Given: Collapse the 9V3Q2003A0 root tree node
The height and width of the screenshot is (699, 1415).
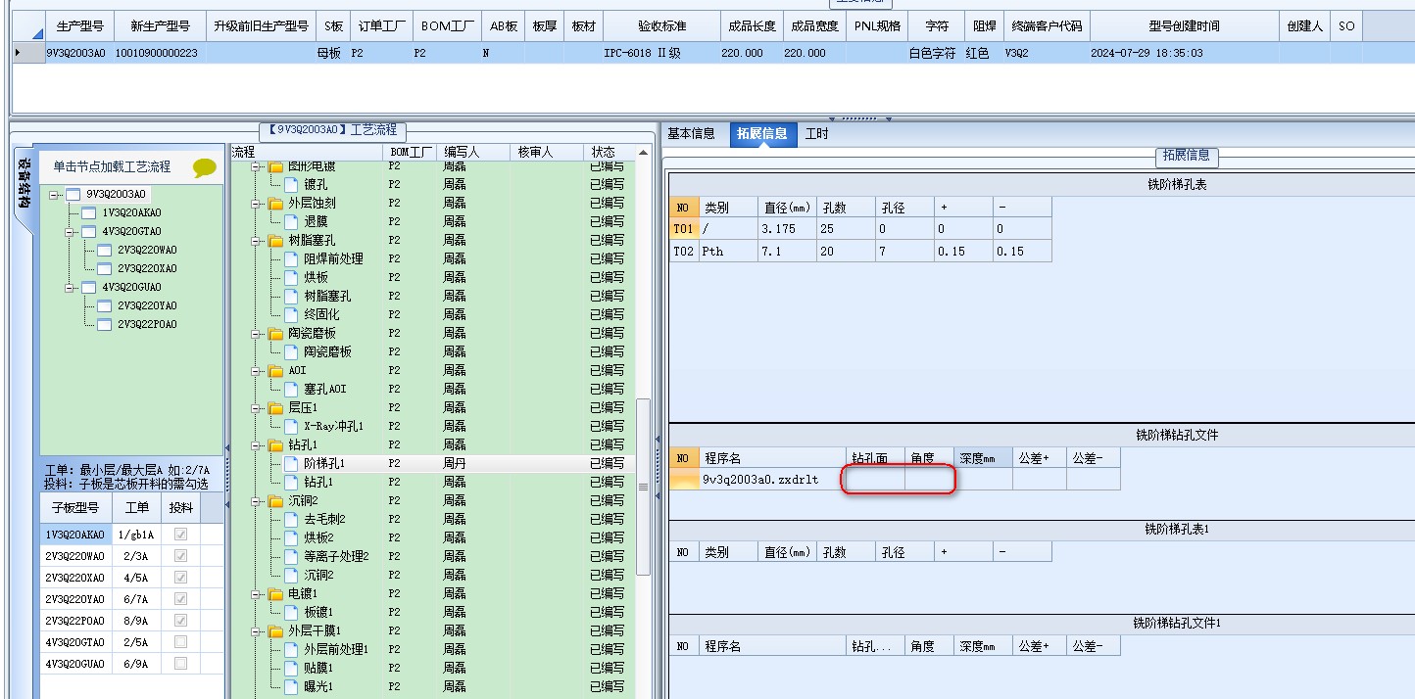Looking at the screenshot, I should pos(54,195).
